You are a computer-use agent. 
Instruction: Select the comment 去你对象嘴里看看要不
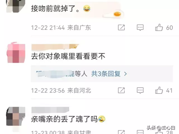click(68, 56)
